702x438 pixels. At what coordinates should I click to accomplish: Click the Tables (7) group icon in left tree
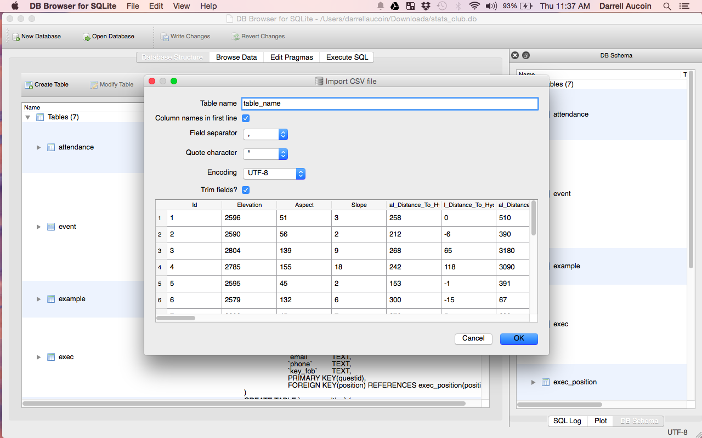[40, 117]
